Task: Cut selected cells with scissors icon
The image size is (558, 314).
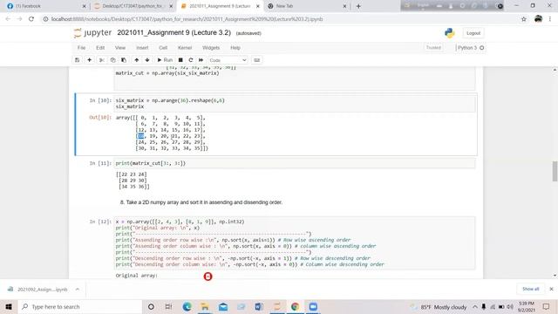Action: 101,60
